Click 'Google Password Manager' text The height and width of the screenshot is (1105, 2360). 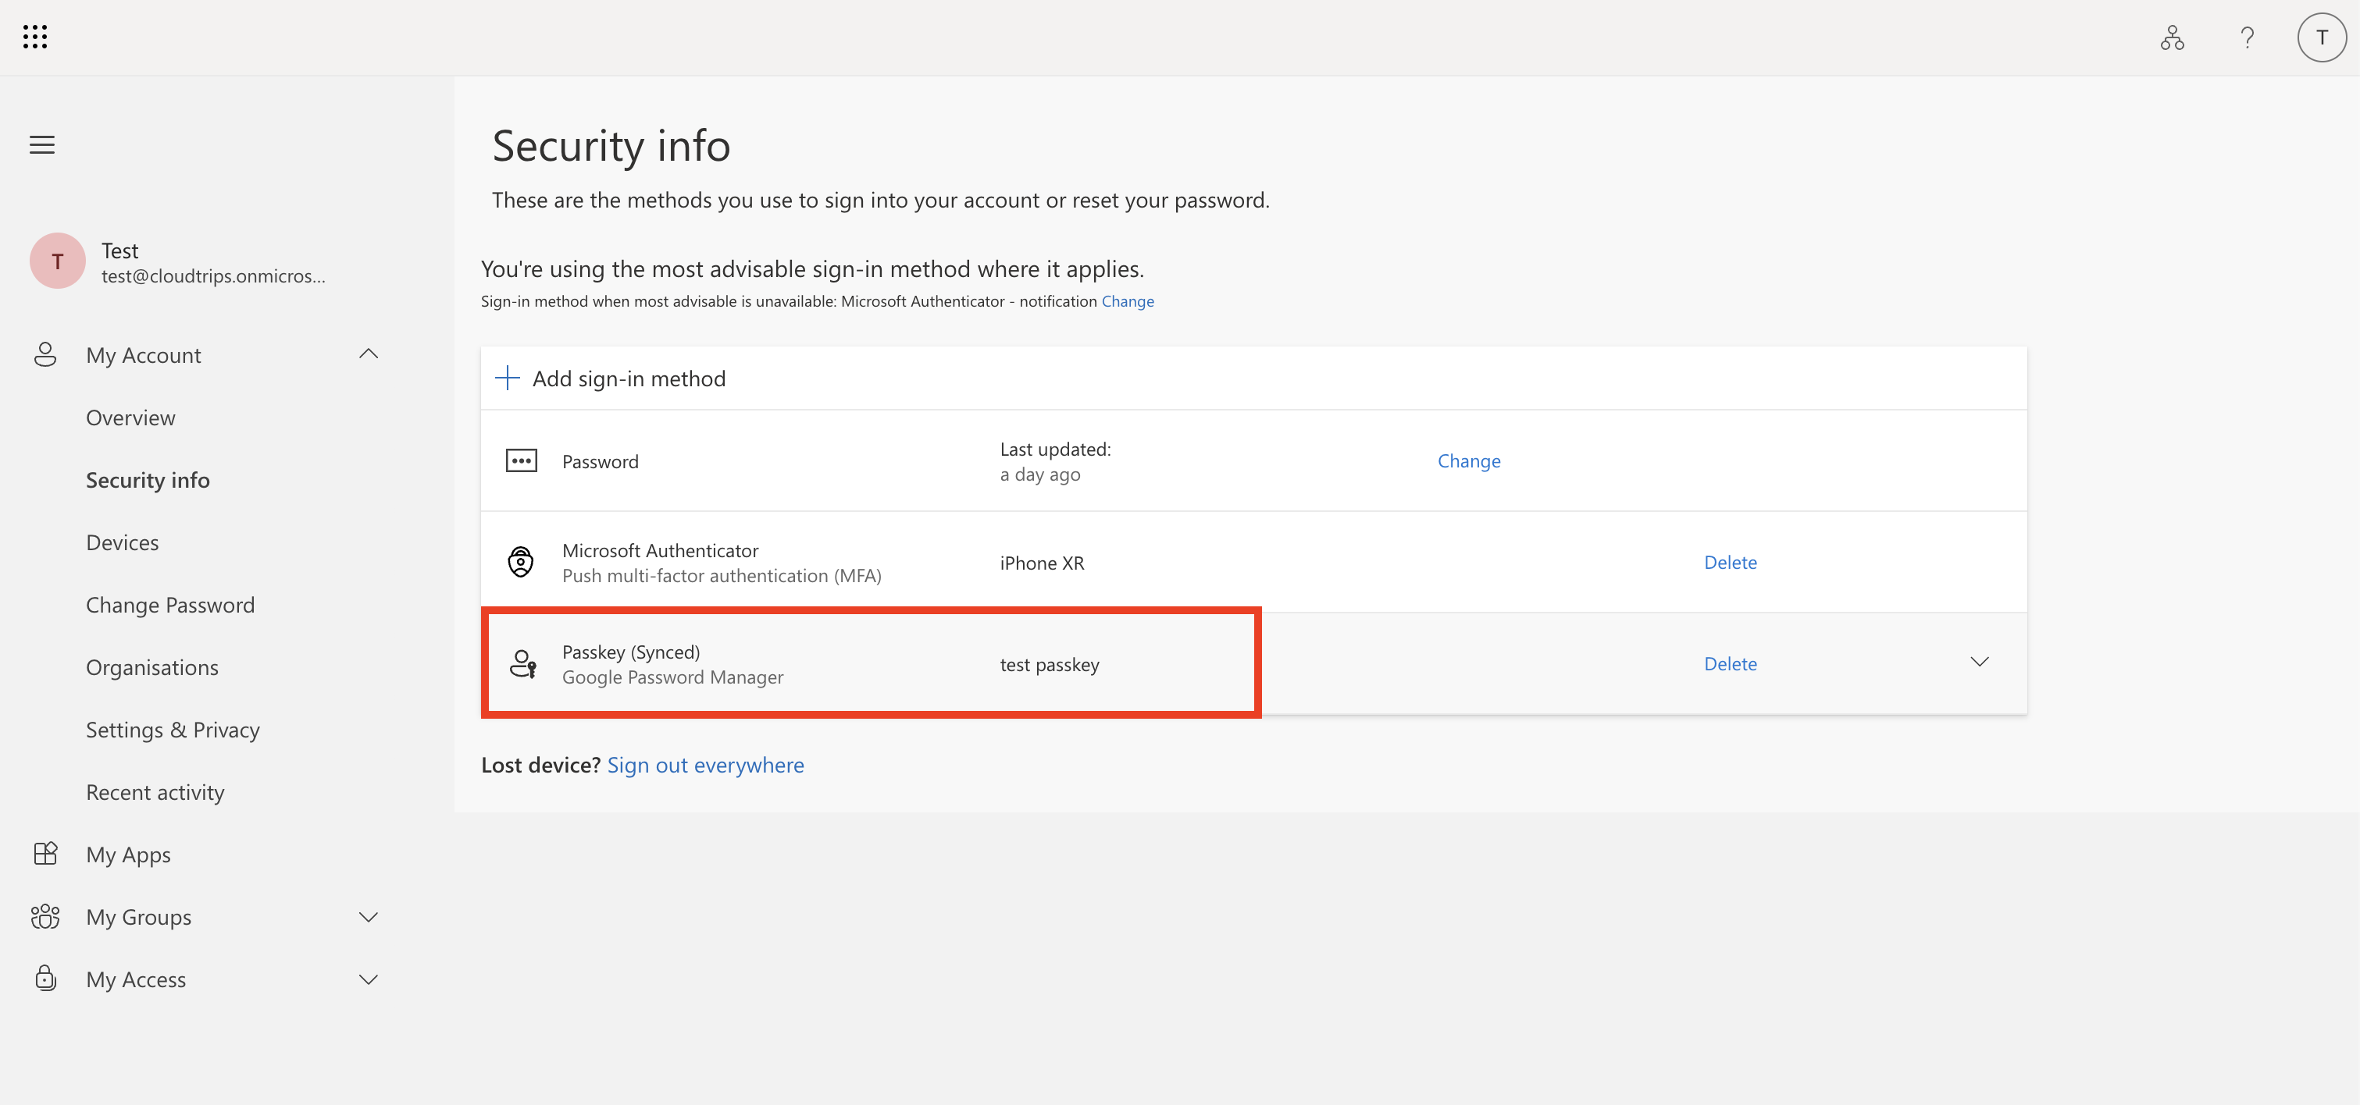click(672, 677)
